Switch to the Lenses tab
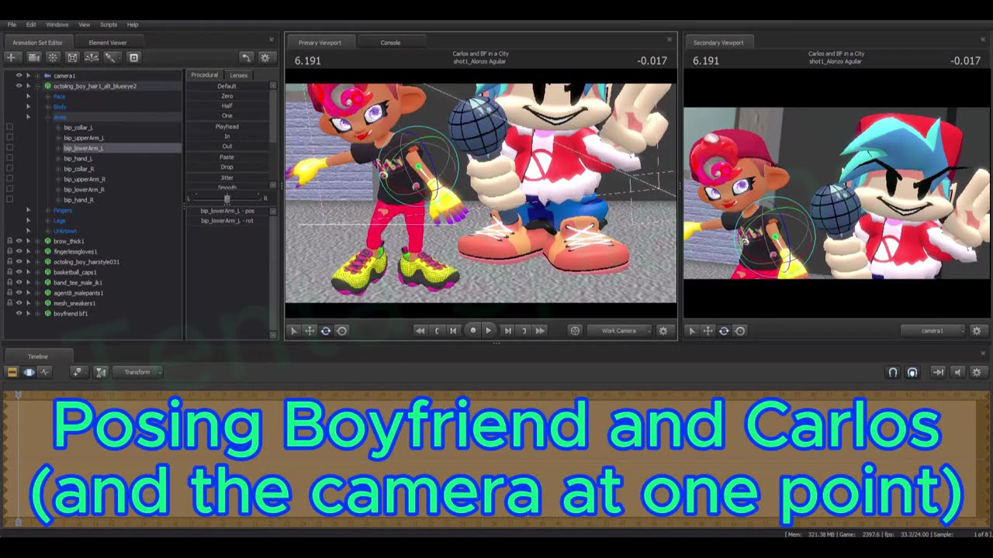993x558 pixels. point(239,75)
